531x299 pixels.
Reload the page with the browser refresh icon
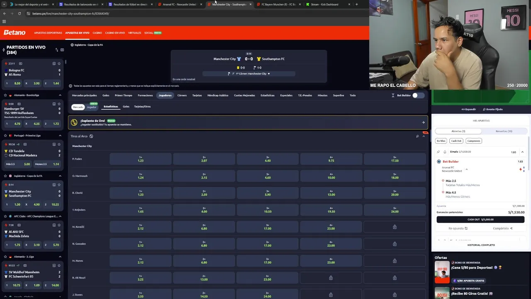tap(19, 13)
